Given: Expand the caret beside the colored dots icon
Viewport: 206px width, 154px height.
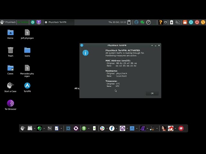Looking at the screenshot, I should [107, 128].
